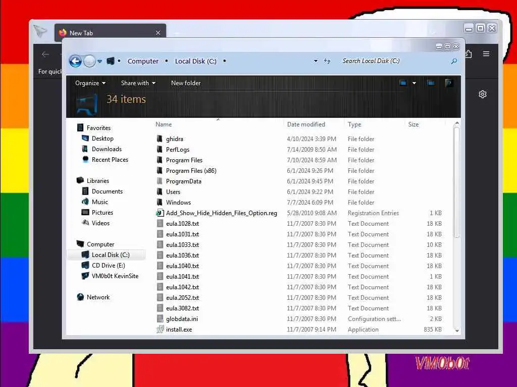This screenshot has height=387, width=517.
Task: Select Favorites in the navigation pane
Action: [x=98, y=127]
